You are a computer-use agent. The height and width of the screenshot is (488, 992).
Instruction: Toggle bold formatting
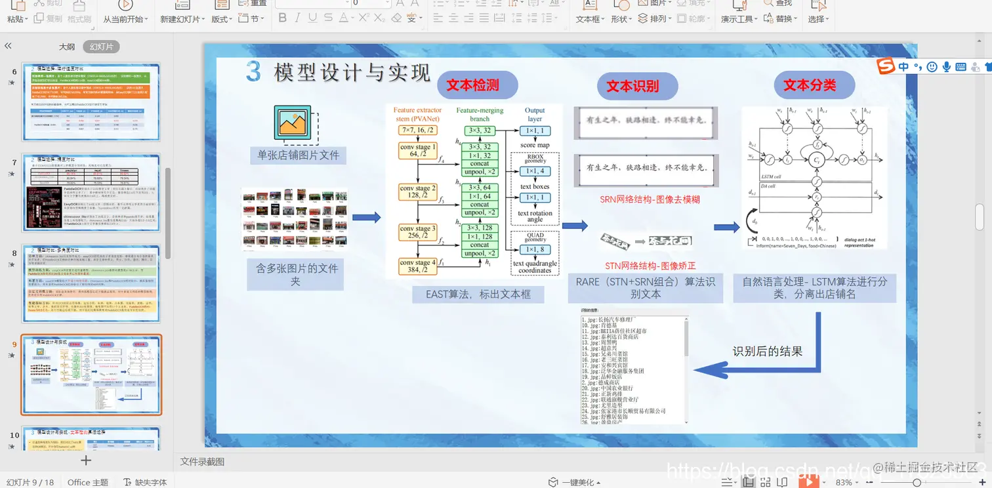coord(282,18)
